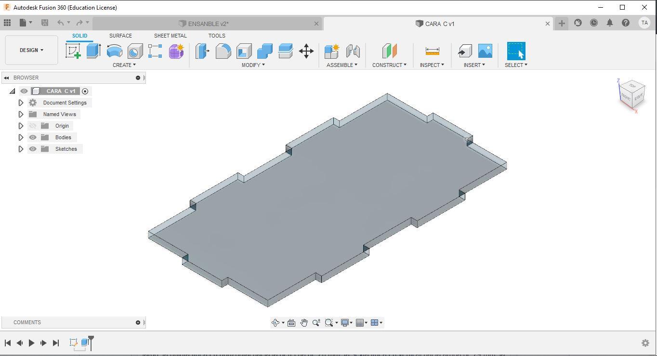Open the Data Panel grid
Image resolution: width=657 pixels, height=356 pixels.
(7, 23)
